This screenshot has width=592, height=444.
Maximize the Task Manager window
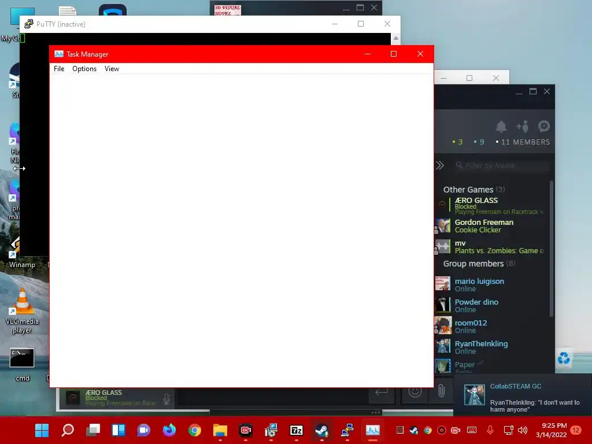pyautogui.click(x=393, y=54)
